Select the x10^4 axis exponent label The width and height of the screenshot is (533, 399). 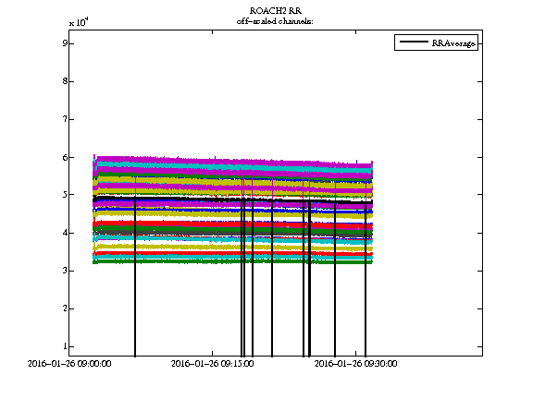click(x=79, y=22)
